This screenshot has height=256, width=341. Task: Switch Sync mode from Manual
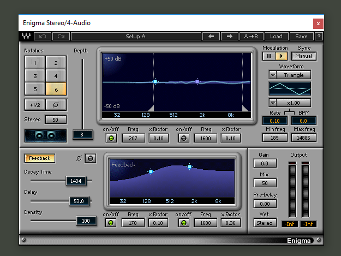[303, 56]
